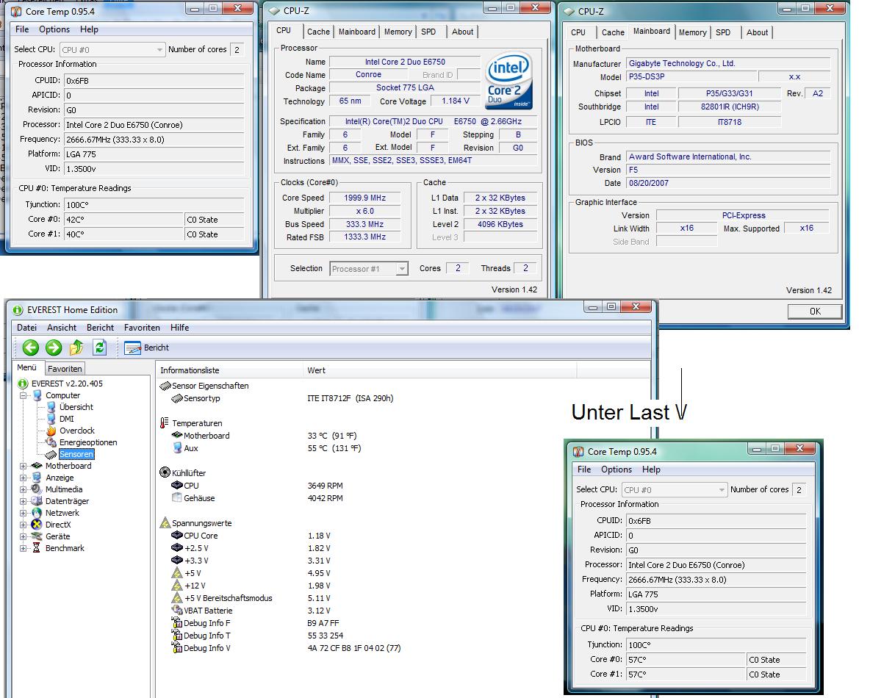Open EVEREST Favoriten menu

click(x=142, y=328)
